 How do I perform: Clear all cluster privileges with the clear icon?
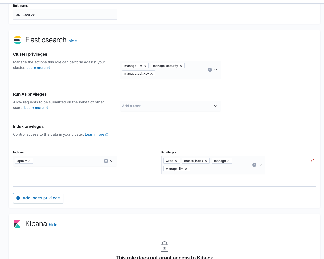(210, 70)
